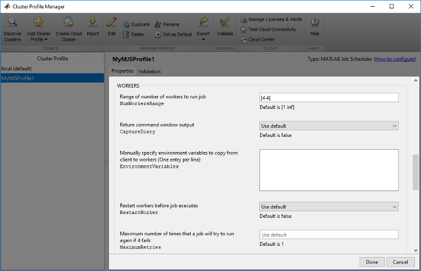
Task: Minimize the Cluster Profile Manager window
Action: [373, 6]
